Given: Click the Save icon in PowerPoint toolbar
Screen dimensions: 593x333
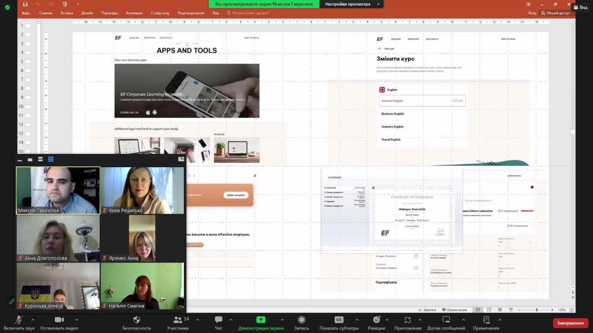Looking at the screenshot, I should tap(26, 4).
